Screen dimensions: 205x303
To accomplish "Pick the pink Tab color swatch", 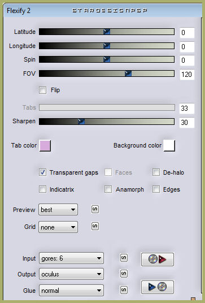I will (x=45, y=146).
